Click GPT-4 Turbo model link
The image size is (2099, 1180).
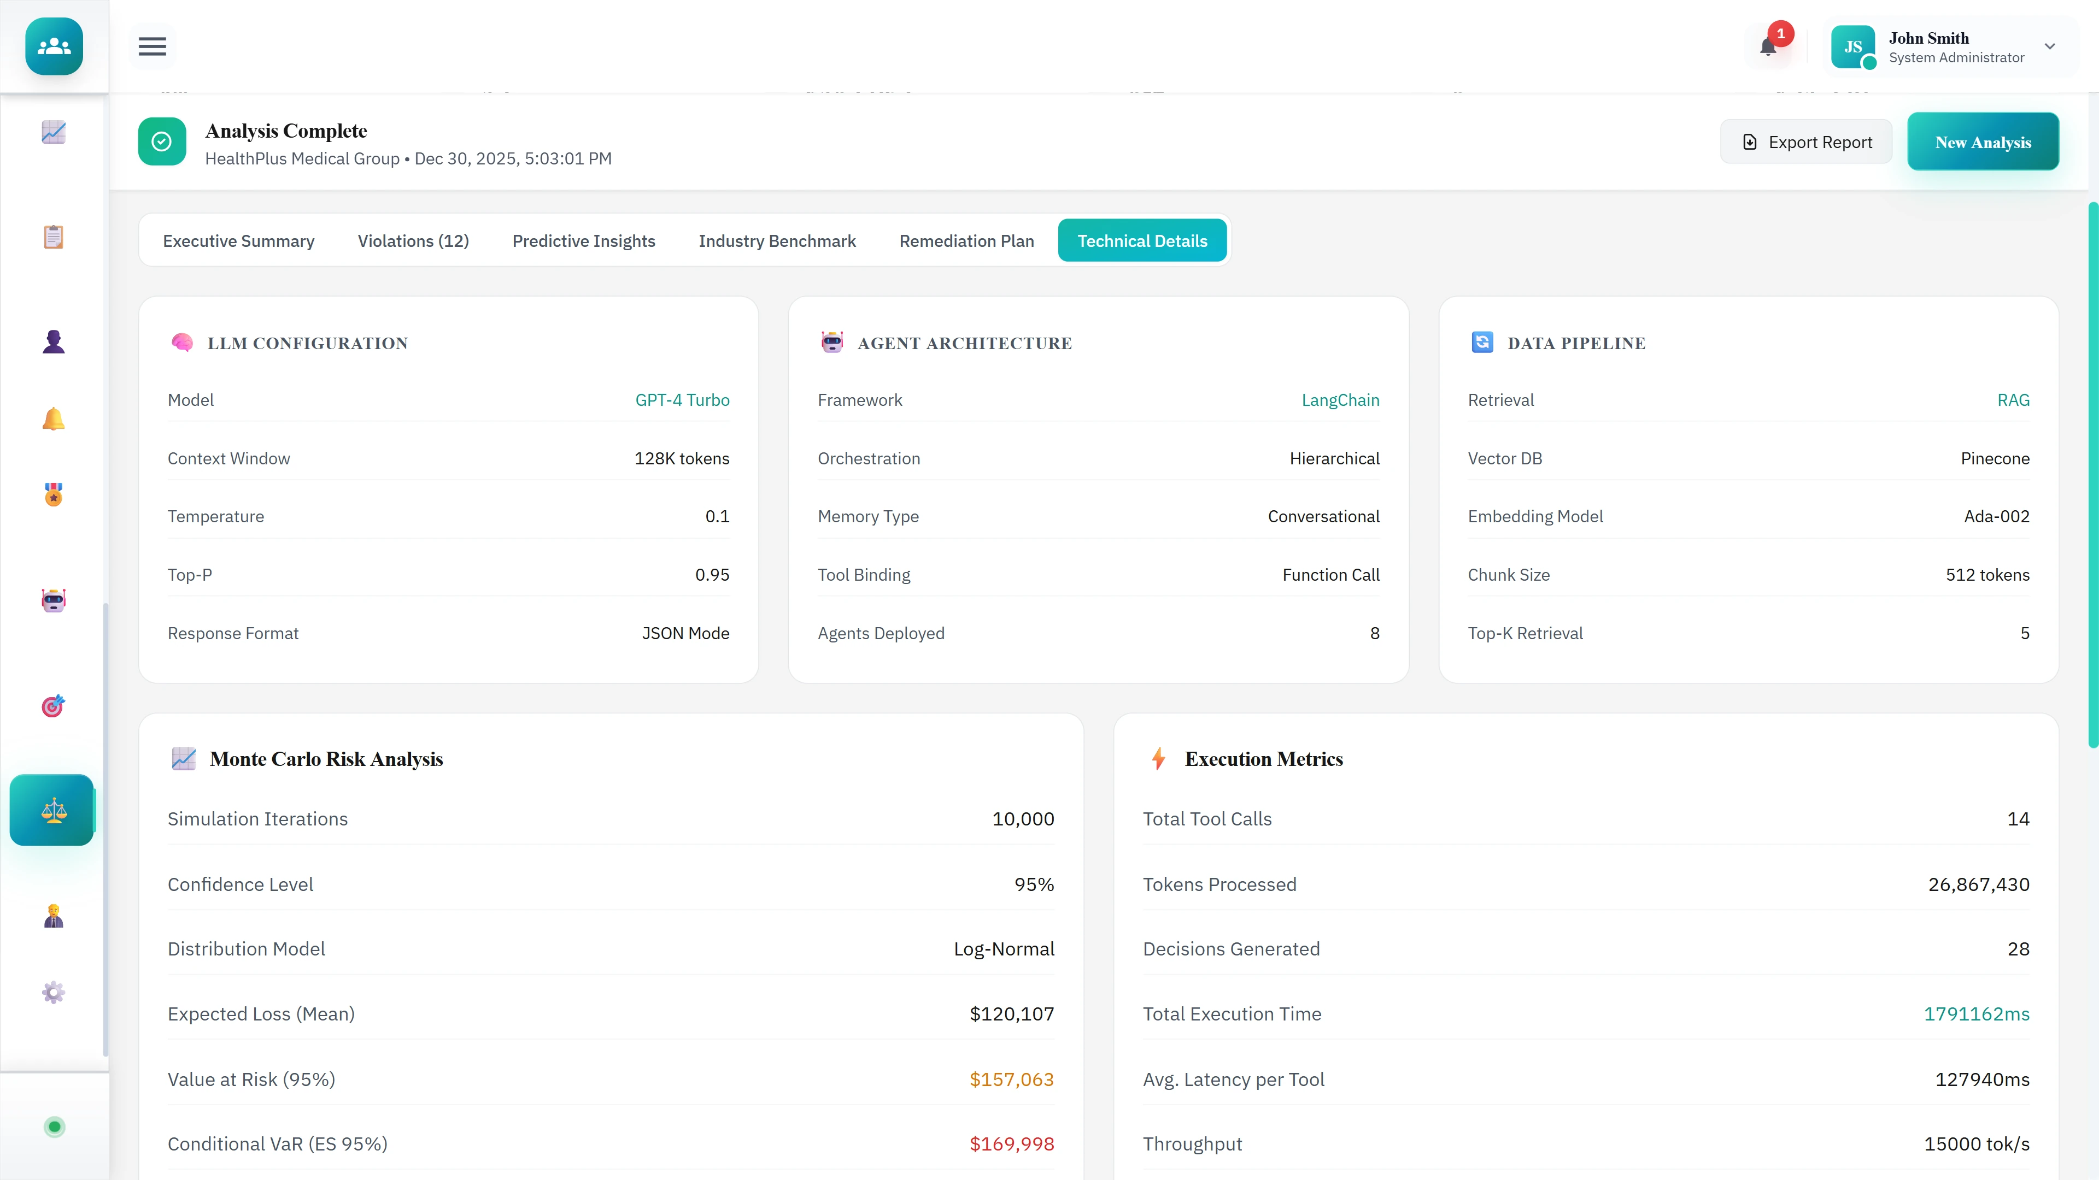tap(683, 400)
